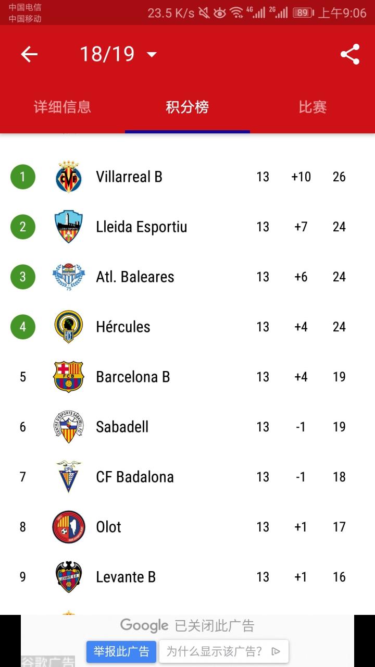Tap the green position 1 badge
This screenshot has width=375, height=667.
click(x=22, y=177)
